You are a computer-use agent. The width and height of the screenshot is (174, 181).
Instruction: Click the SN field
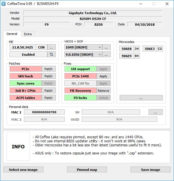click(x=111, y=112)
